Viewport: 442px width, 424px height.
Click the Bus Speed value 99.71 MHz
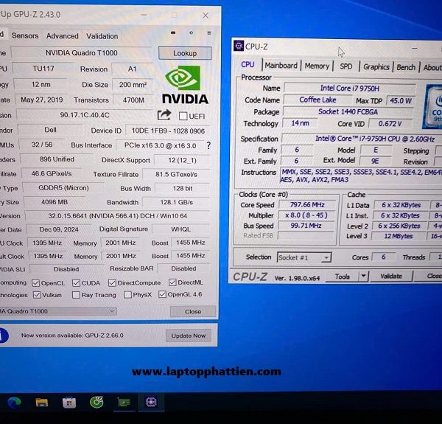306,226
